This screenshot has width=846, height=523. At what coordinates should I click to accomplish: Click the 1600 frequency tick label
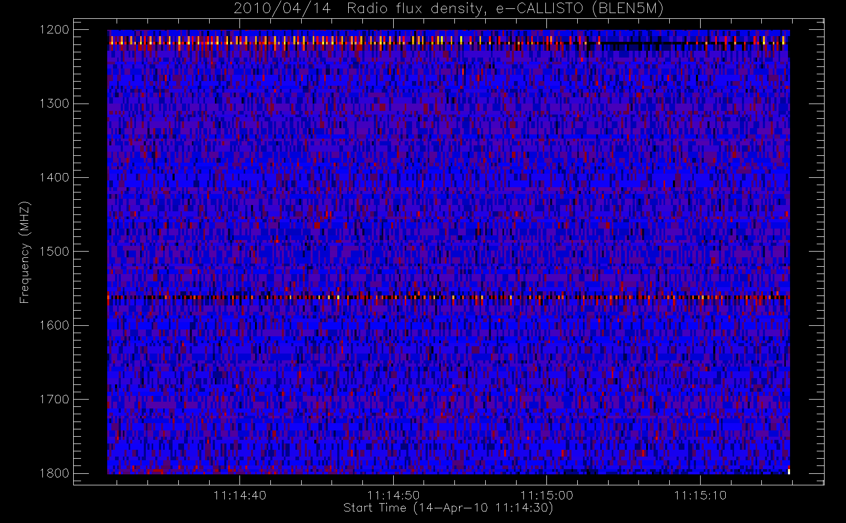[x=54, y=325]
